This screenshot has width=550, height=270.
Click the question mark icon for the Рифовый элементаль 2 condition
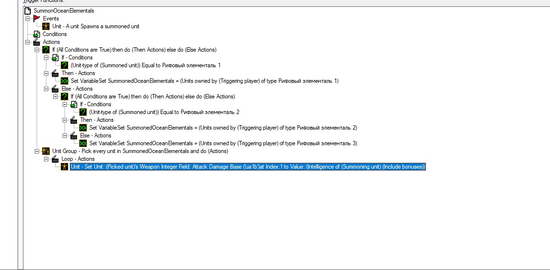point(83,112)
